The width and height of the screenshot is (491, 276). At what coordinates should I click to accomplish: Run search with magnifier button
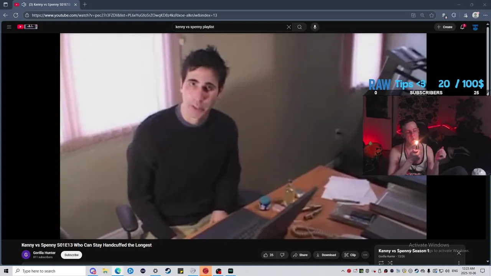(x=300, y=27)
